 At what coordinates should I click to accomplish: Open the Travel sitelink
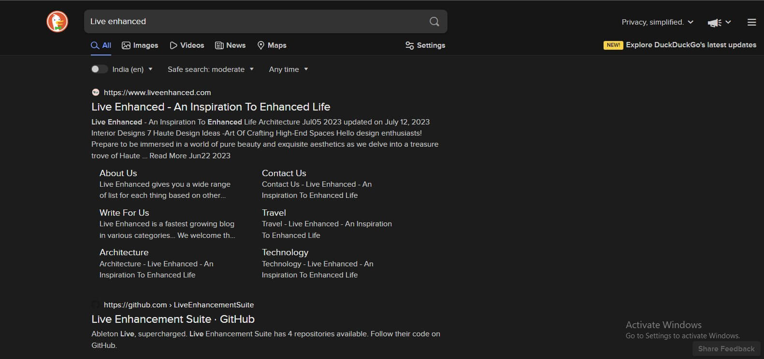274,212
